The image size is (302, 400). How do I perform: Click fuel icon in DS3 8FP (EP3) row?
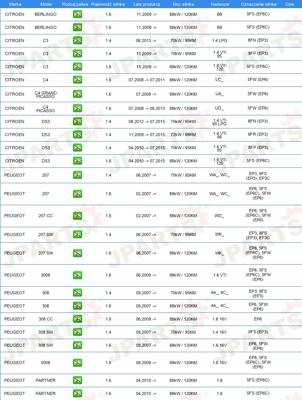point(77,148)
